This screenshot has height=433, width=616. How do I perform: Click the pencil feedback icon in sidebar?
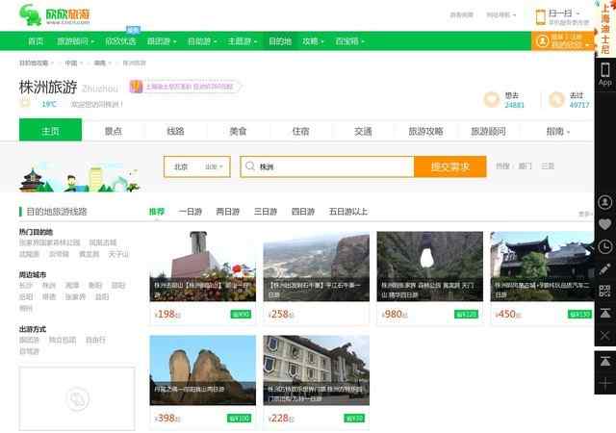pyautogui.click(x=605, y=269)
